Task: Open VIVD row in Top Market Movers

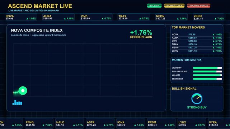Action: tap(197, 41)
